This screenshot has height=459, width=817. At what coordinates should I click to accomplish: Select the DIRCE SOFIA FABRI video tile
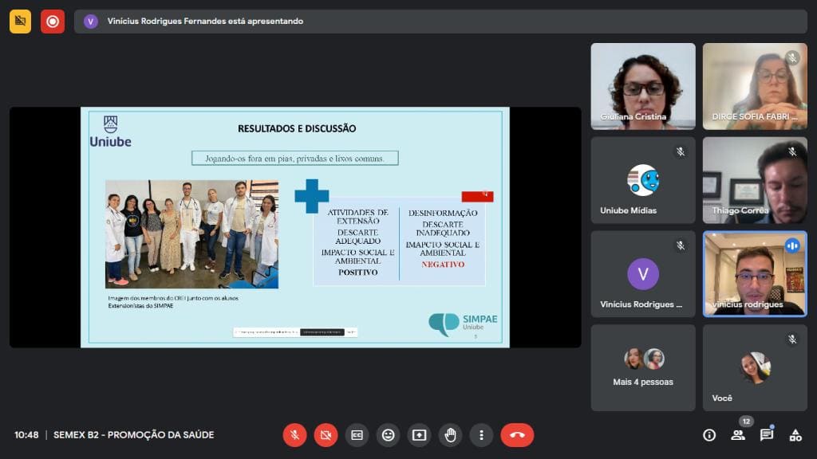755,86
